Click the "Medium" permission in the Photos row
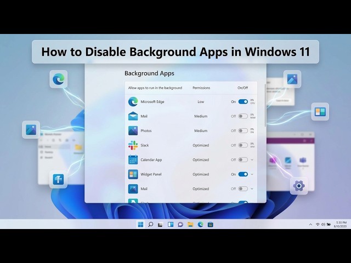 click(x=201, y=131)
